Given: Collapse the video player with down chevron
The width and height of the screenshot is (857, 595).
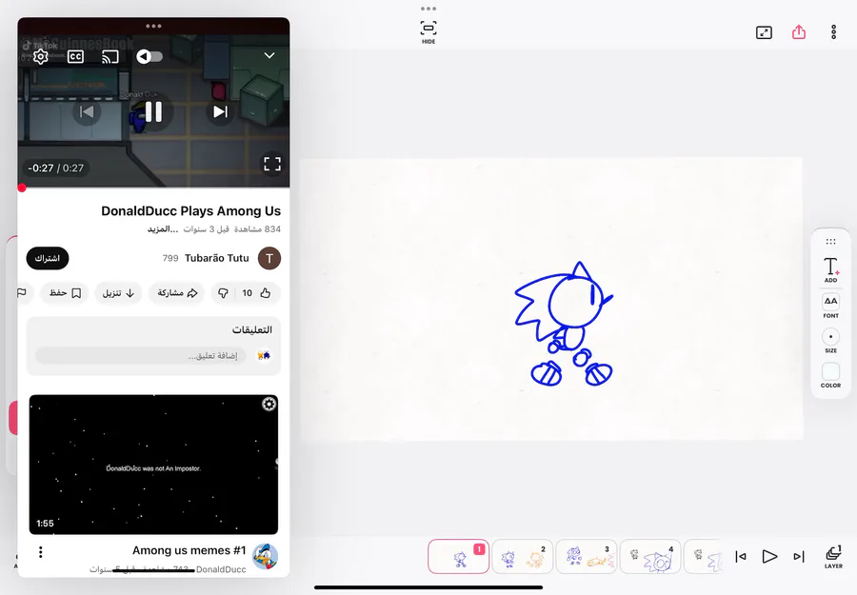Looking at the screenshot, I should click(x=269, y=55).
